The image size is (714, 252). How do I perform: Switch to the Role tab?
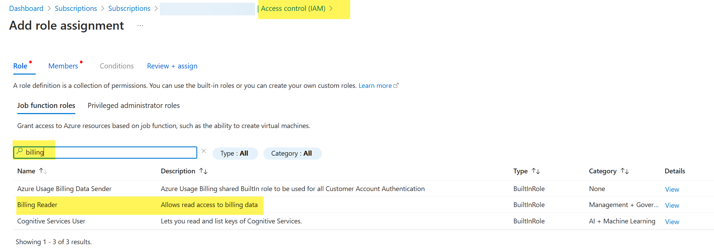pyautogui.click(x=20, y=66)
